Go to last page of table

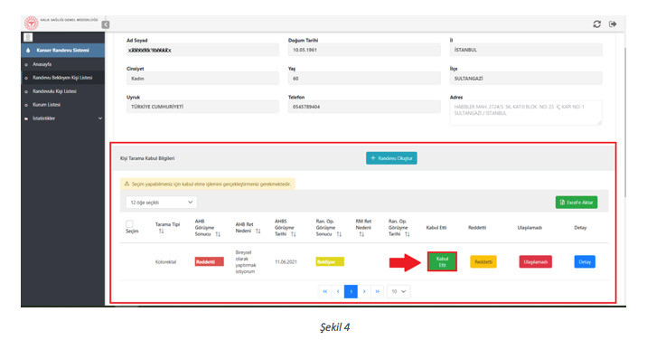click(x=377, y=292)
